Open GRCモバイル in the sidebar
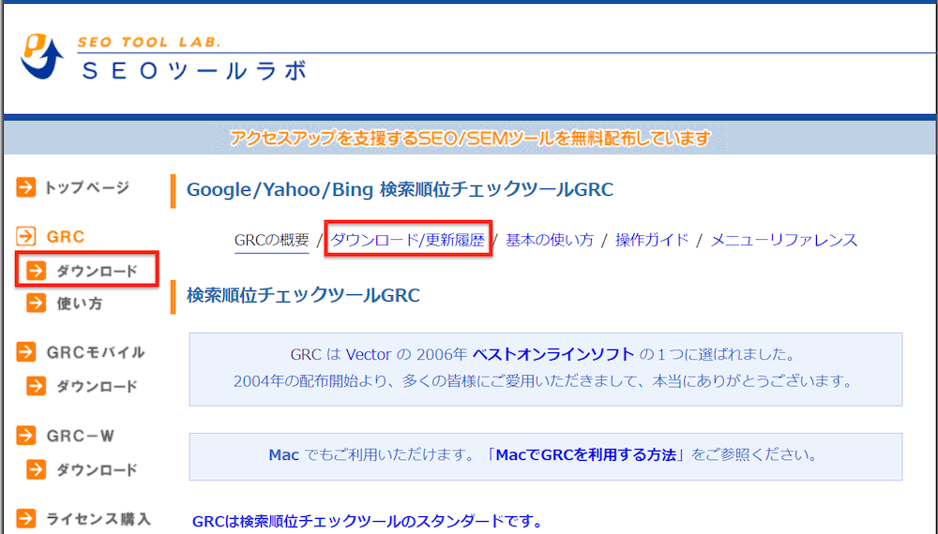The width and height of the screenshot is (938, 534). click(x=96, y=352)
